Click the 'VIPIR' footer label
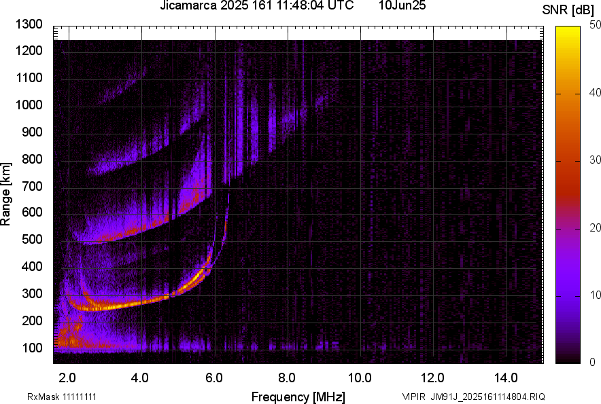This screenshot has width=601, height=404. coord(414,397)
